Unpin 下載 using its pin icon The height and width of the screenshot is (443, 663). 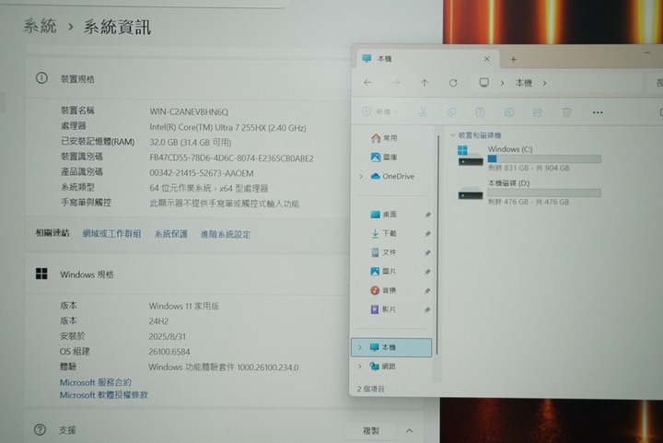[427, 234]
